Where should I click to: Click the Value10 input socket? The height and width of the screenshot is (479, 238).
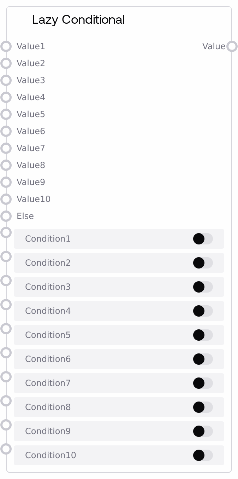coord(6,199)
